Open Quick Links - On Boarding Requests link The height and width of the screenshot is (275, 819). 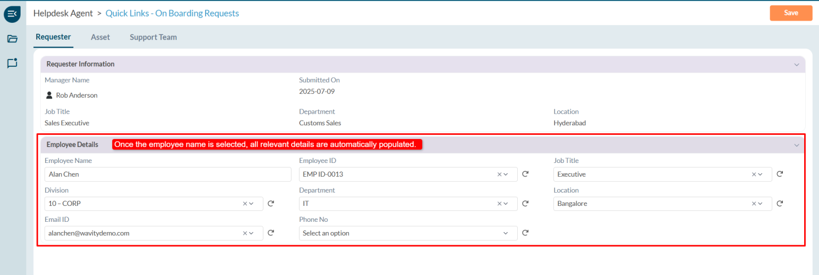pos(172,13)
